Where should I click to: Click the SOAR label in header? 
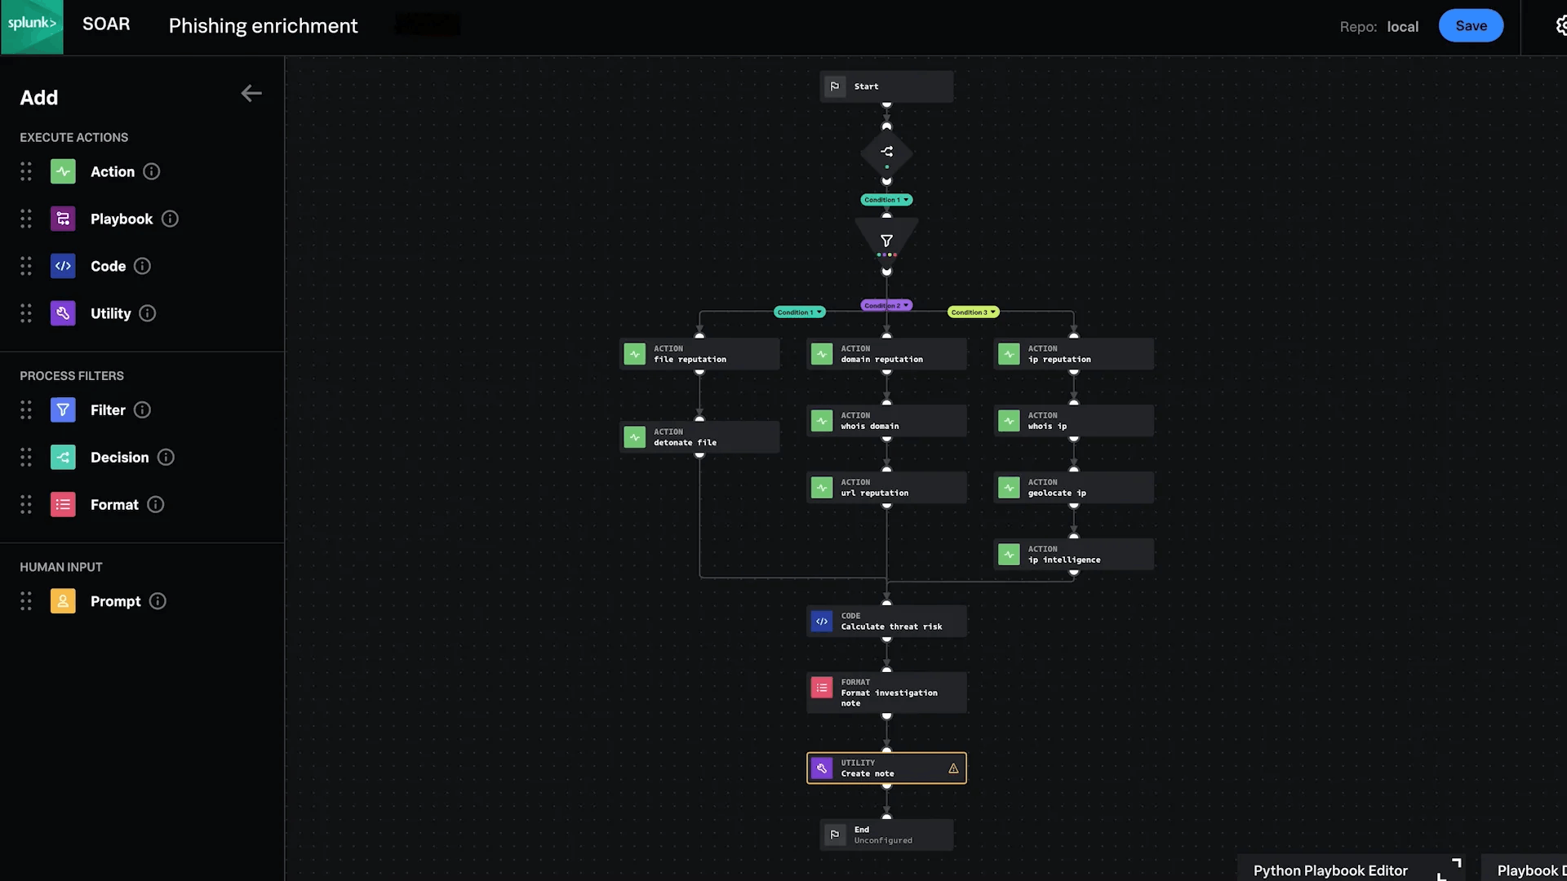[x=106, y=24]
